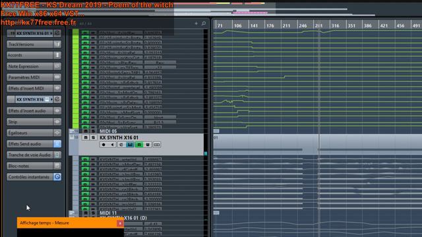This screenshot has width=422, height=237.
Task: Solo the KX SYNTH X16 01 track
Action: coord(93,138)
